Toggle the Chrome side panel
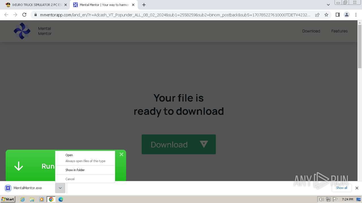Image resolution: width=362 pixels, height=203 pixels. point(337,15)
